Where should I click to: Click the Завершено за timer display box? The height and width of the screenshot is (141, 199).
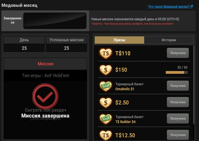click(x=55, y=21)
